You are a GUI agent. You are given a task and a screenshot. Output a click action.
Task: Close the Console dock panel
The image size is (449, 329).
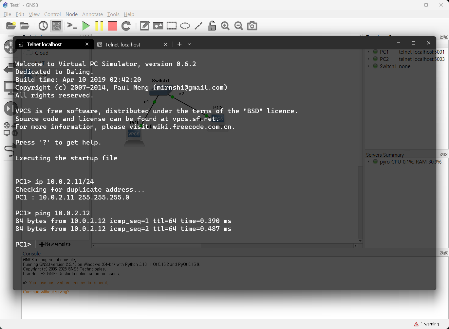pyautogui.click(x=446, y=253)
